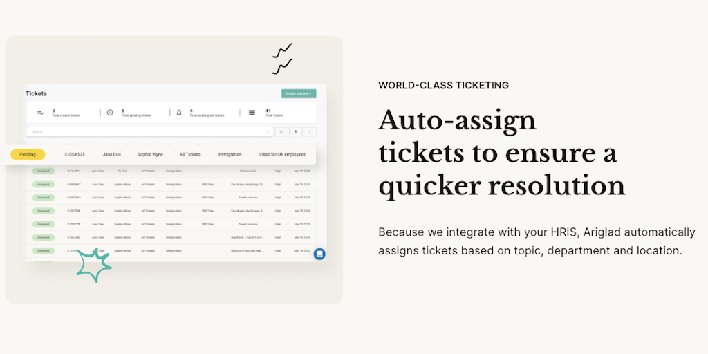Click the Auto-assign tickets headline
Viewport: 708px width, 354px height.
(x=502, y=153)
